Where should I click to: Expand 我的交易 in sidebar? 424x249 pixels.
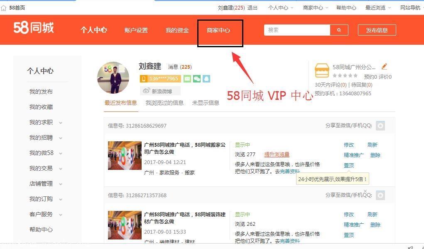tap(61, 169)
